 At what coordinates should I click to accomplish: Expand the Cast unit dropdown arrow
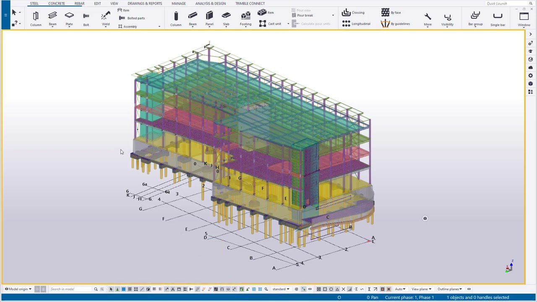coord(288,24)
